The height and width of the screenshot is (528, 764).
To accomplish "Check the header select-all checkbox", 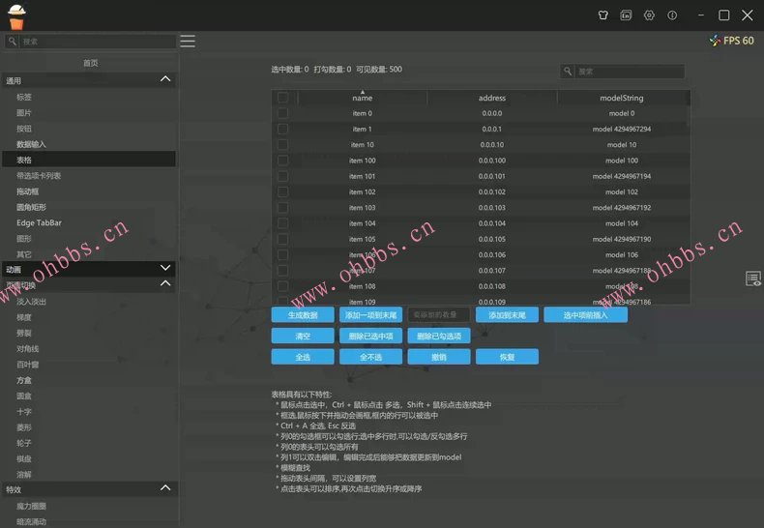I will (x=282, y=98).
